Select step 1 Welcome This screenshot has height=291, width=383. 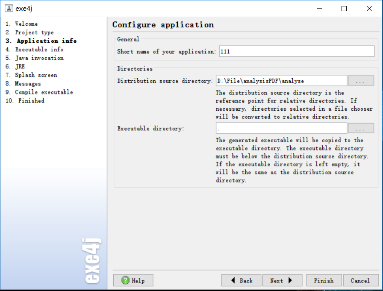coord(21,24)
